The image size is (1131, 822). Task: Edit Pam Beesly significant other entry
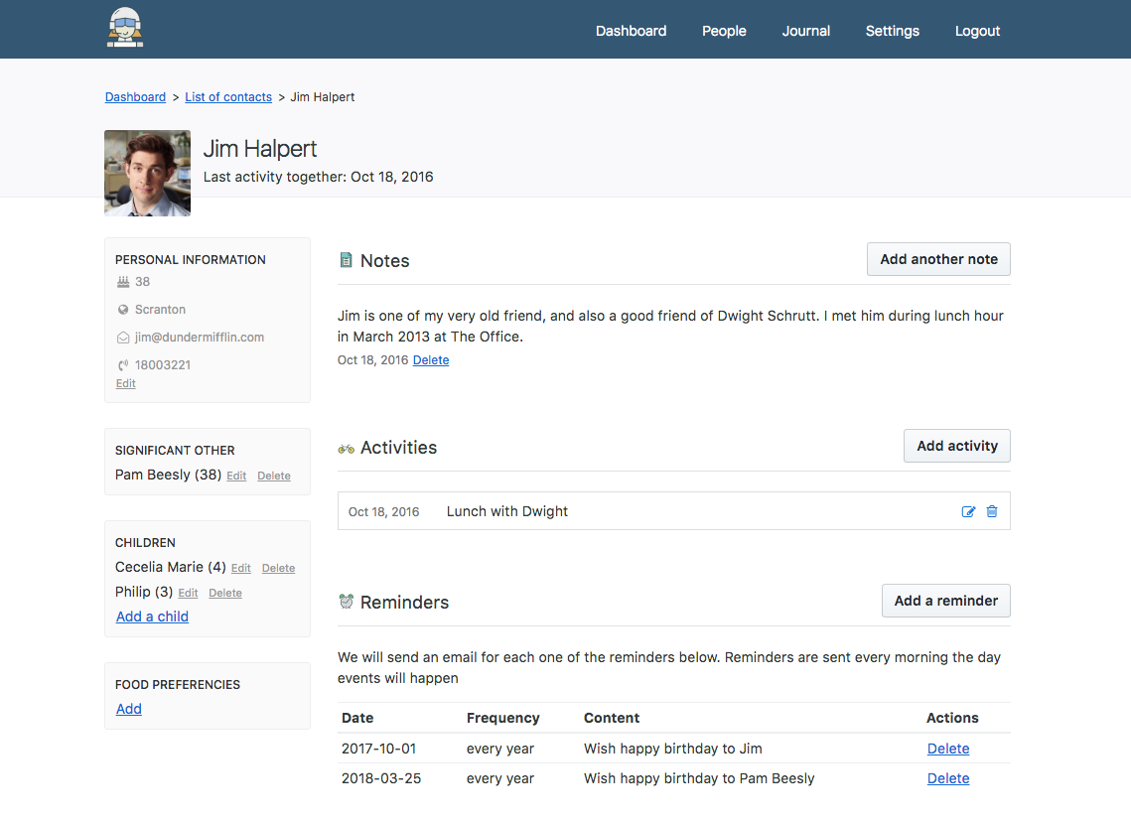[235, 476]
